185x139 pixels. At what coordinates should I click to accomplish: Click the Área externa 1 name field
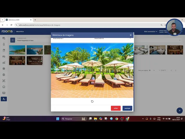click(x=71, y=39)
